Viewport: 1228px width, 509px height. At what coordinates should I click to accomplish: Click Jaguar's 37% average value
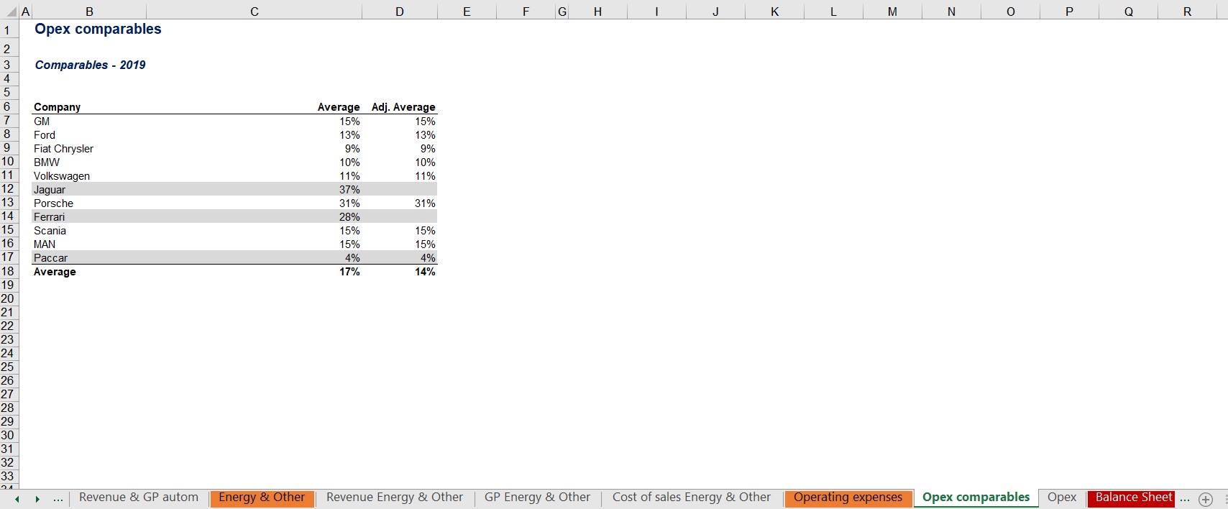click(x=349, y=190)
